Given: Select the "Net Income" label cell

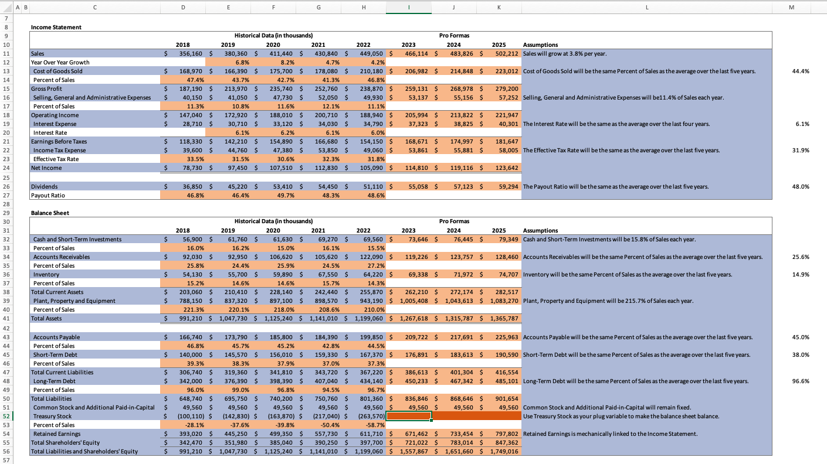Looking at the screenshot, I should tap(45, 168).
